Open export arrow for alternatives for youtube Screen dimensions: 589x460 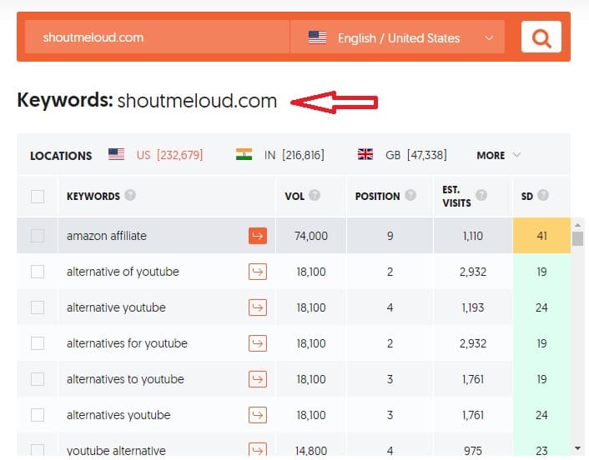tap(258, 343)
